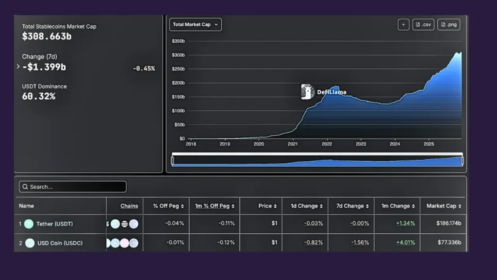Click the Chains column header

(x=129, y=206)
